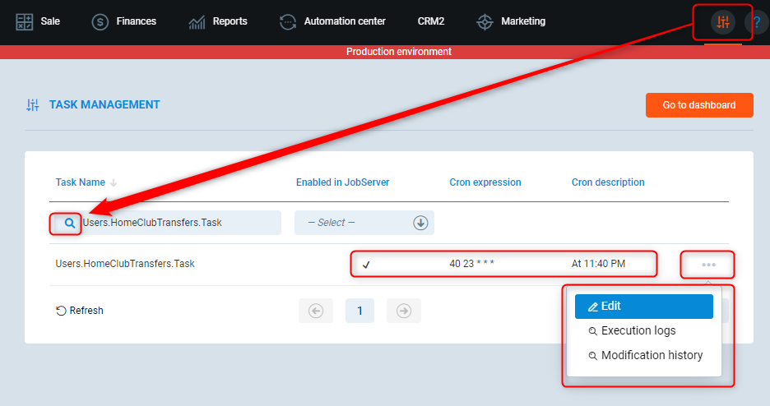Click the Refresh icon
The height and width of the screenshot is (406, 770).
(61, 311)
